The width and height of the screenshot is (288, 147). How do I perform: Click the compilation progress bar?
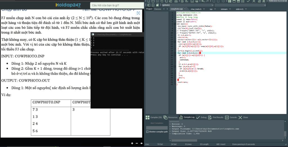point(157,128)
